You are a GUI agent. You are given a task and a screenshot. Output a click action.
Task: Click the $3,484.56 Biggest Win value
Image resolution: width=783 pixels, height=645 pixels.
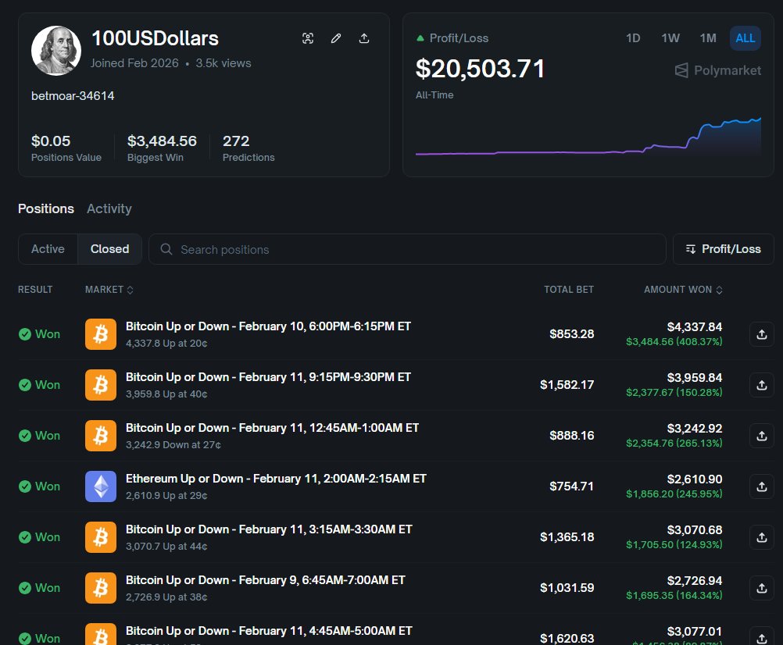click(162, 141)
